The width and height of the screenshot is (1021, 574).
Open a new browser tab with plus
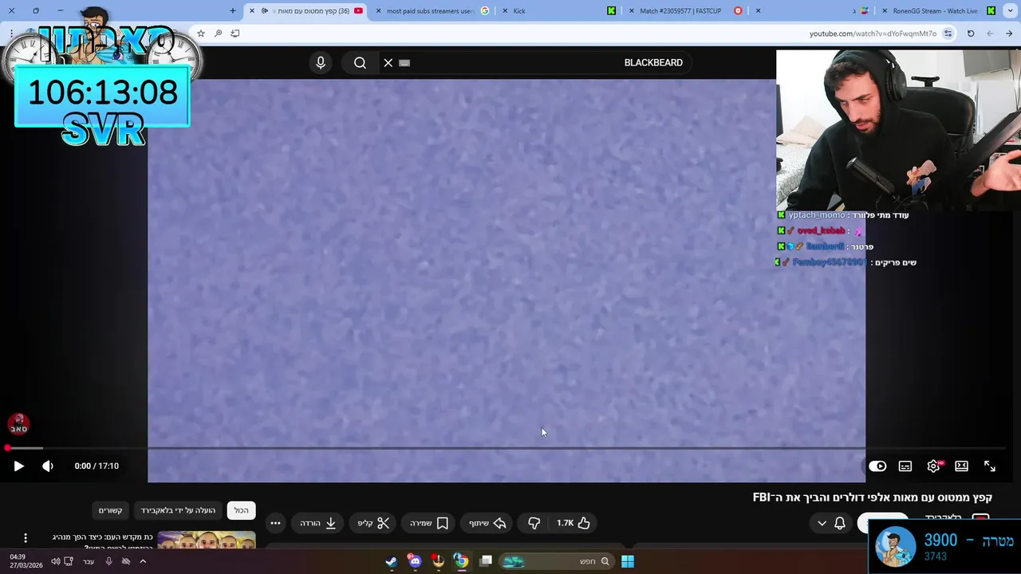click(x=233, y=11)
